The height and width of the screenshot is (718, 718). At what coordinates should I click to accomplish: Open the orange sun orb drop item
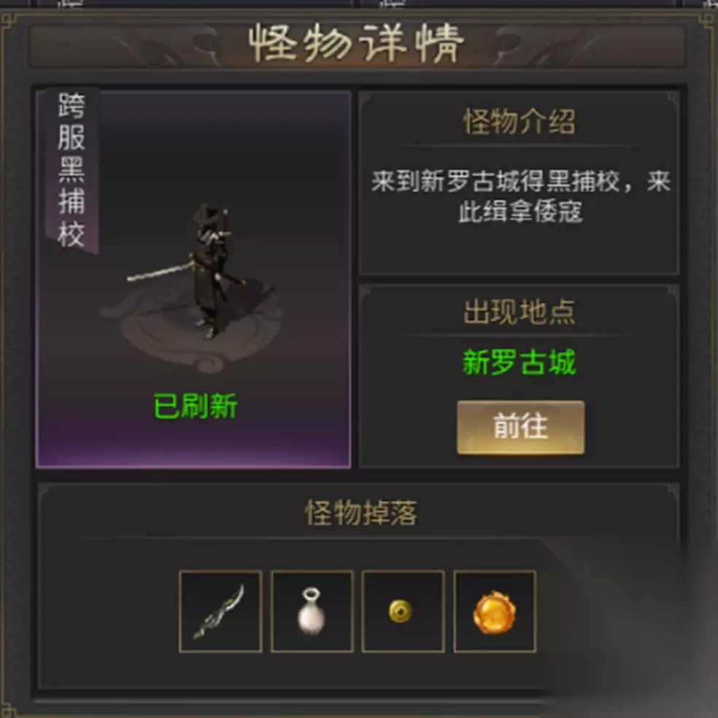495,611
